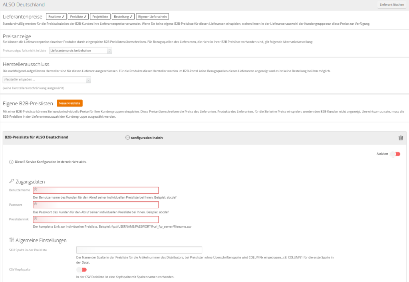Click the ALSO Deutschland page title
This screenshot has height=282, width=409.
24,5
